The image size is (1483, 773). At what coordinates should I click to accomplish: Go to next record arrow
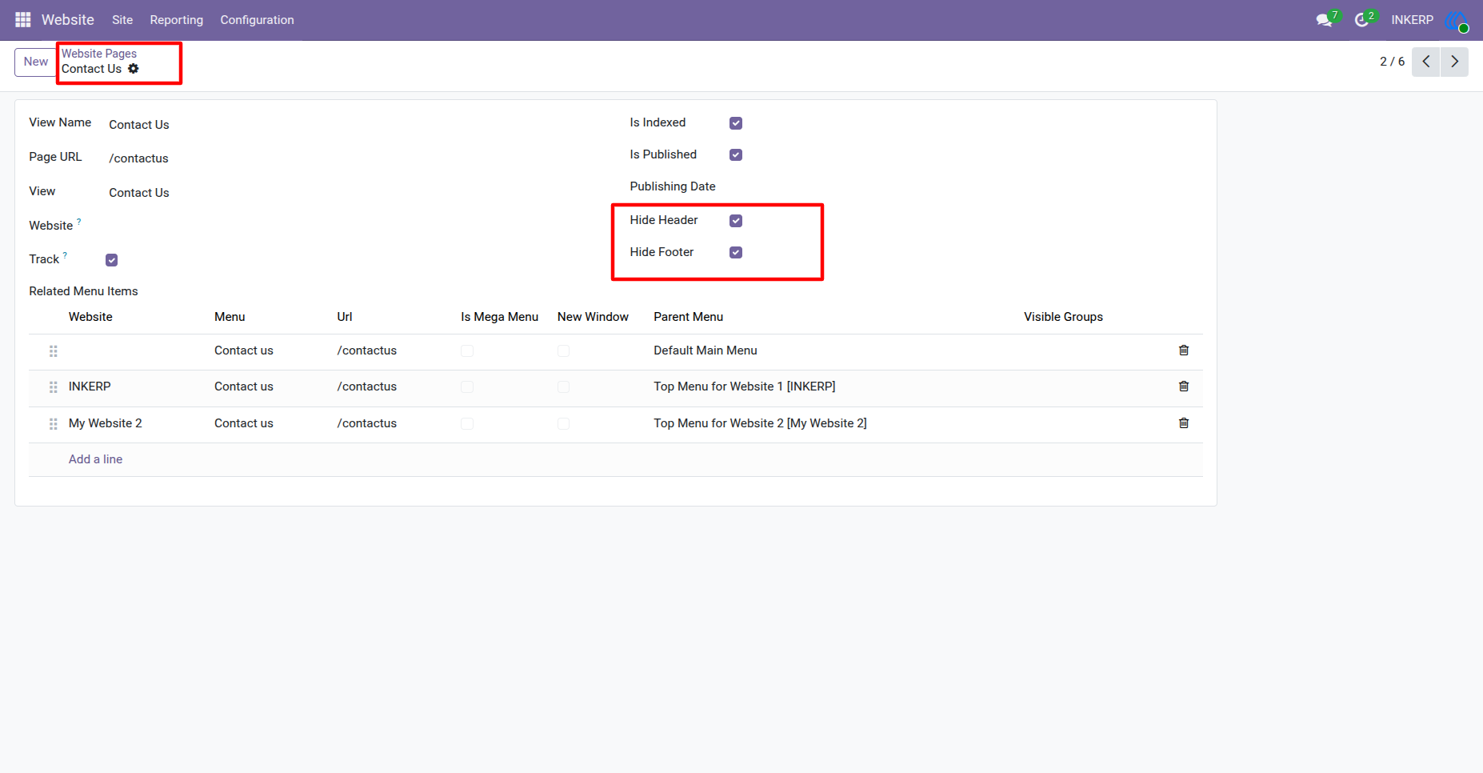(x=1455, y=62)
